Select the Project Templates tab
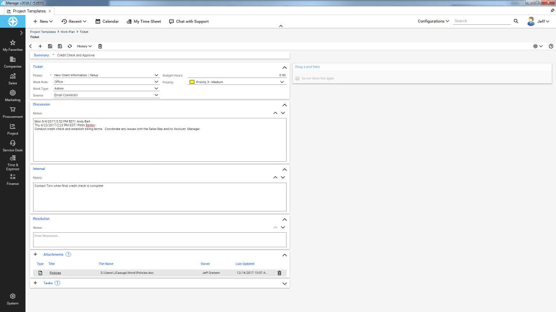 tap(29, 12)
